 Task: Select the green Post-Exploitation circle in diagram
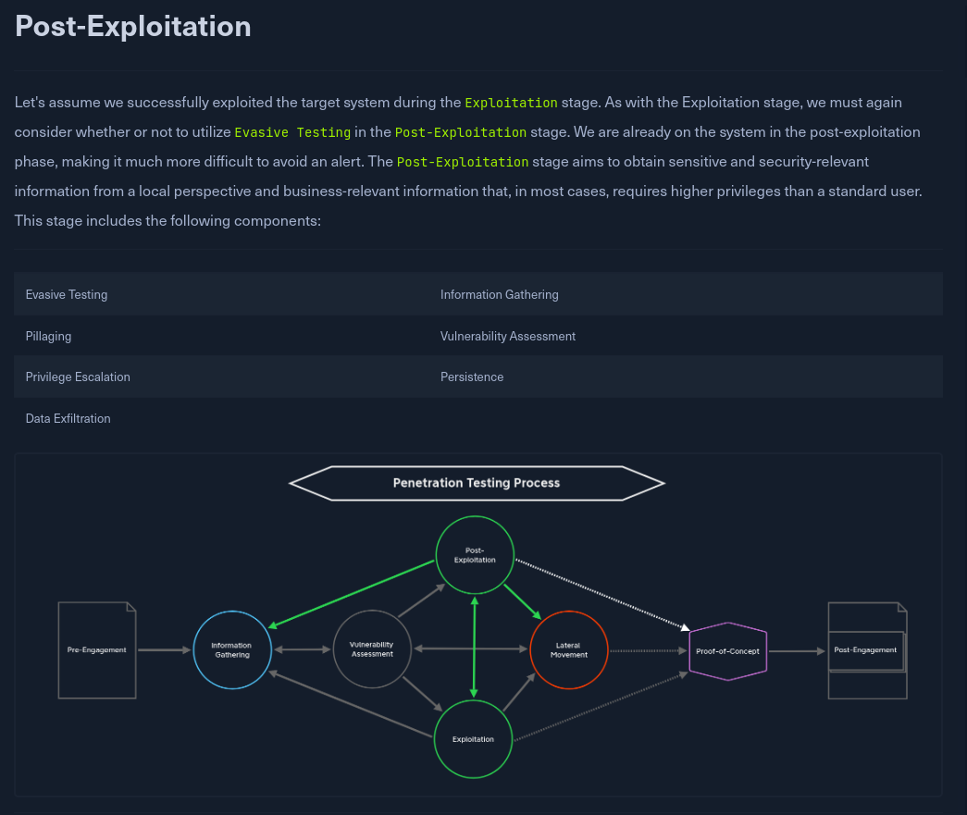[475, 555]
